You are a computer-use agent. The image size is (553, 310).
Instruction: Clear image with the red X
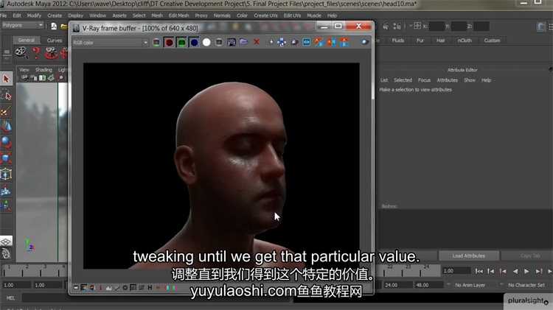257,42
